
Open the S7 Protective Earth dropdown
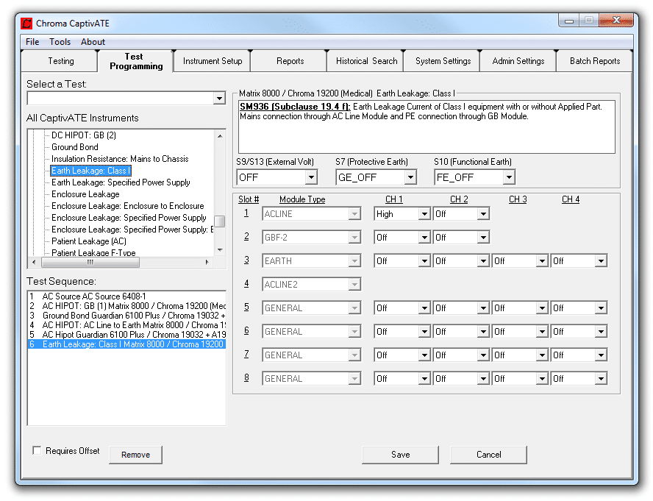coord(410,177)
